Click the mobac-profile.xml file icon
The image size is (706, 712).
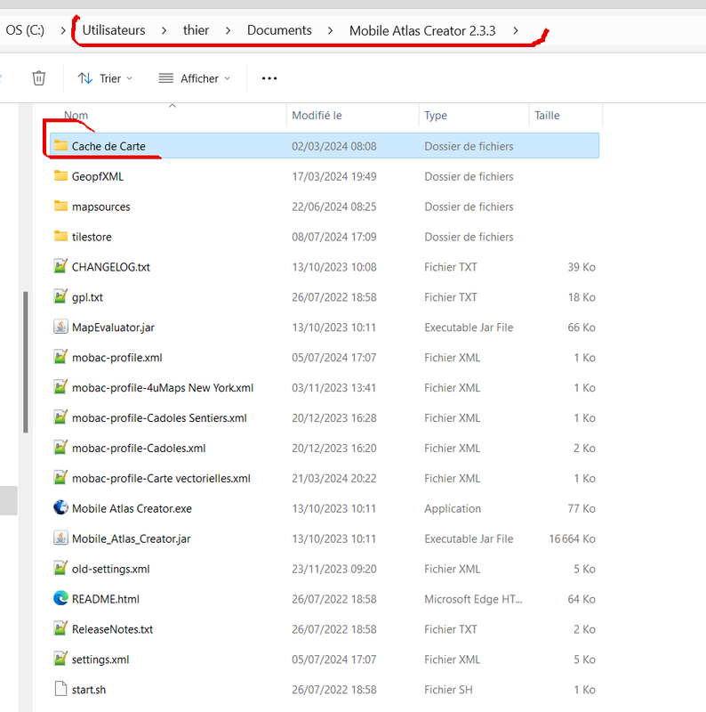[60, 357]
